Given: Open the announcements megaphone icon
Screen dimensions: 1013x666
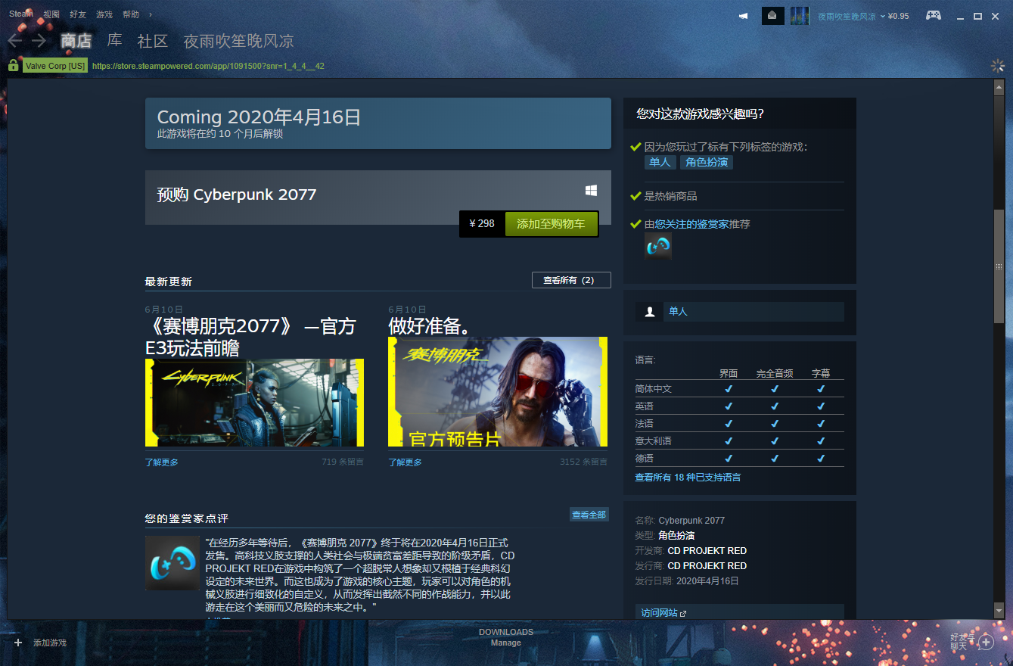Looking at the screenshot, I should tap(744, 16).
